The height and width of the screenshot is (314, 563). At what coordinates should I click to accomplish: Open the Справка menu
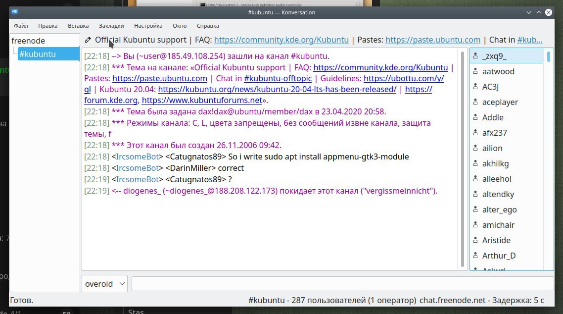click(x=208, y=26)
